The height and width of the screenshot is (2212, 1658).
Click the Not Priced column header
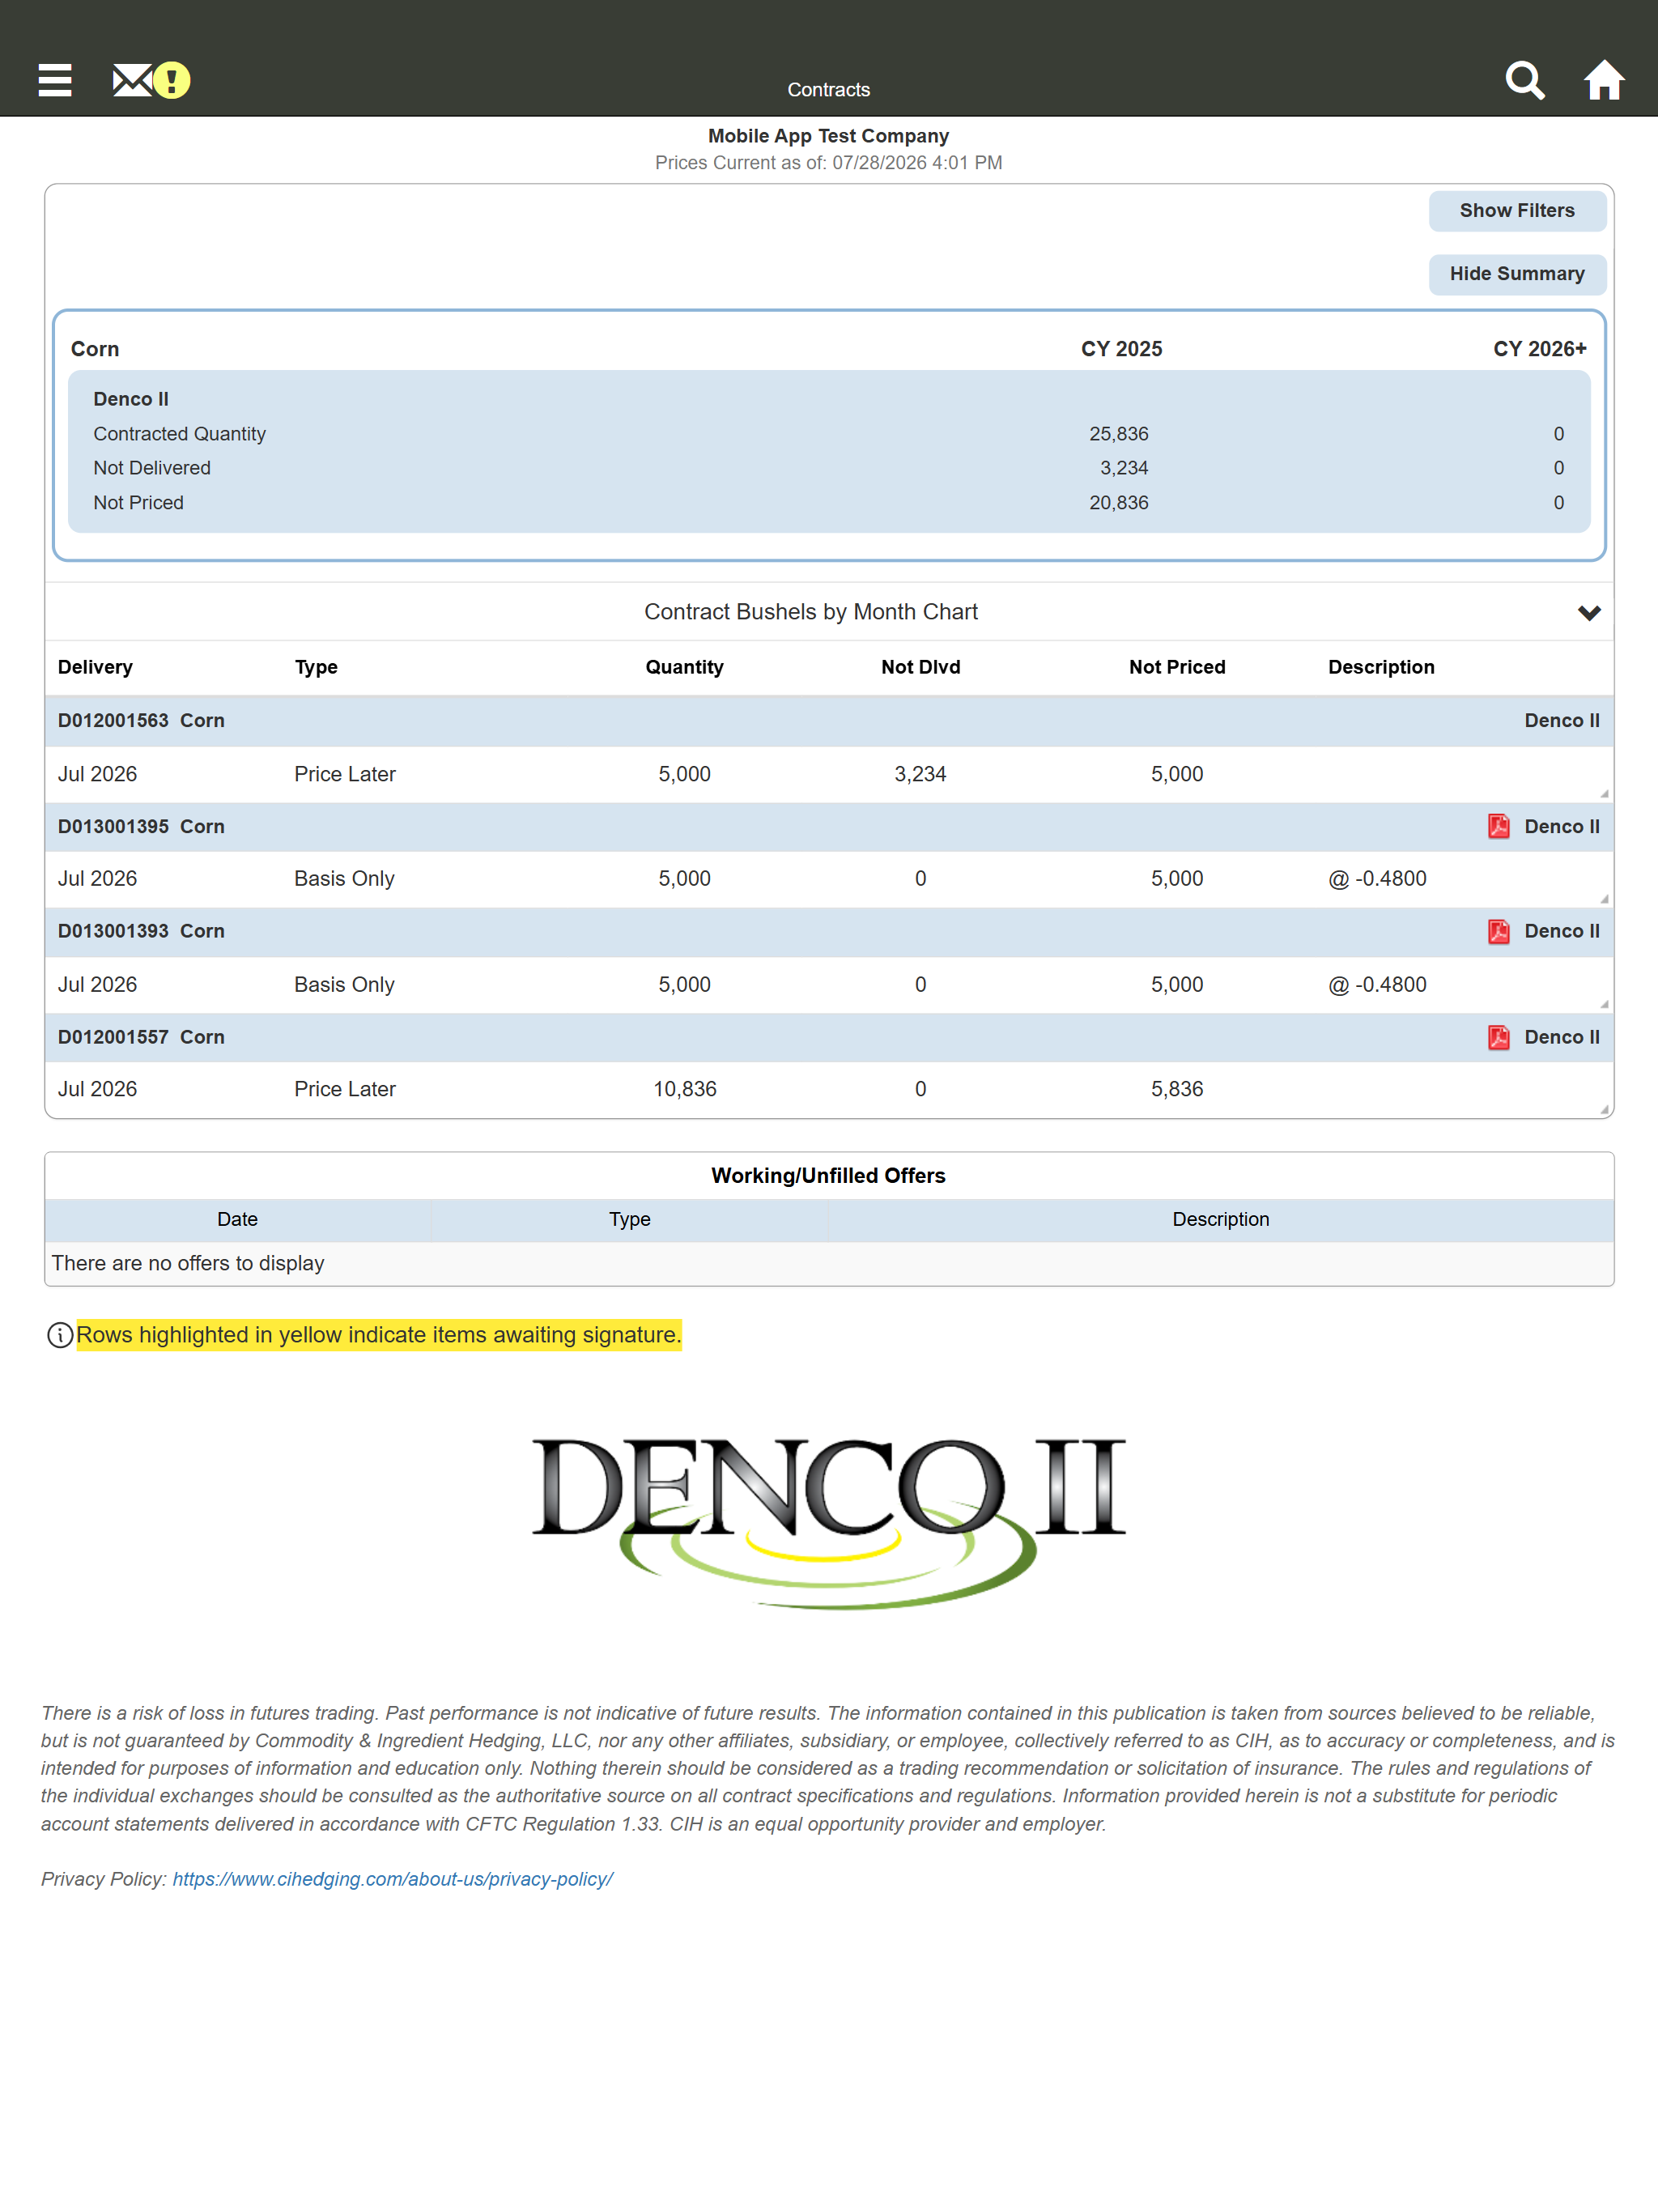1177,667
